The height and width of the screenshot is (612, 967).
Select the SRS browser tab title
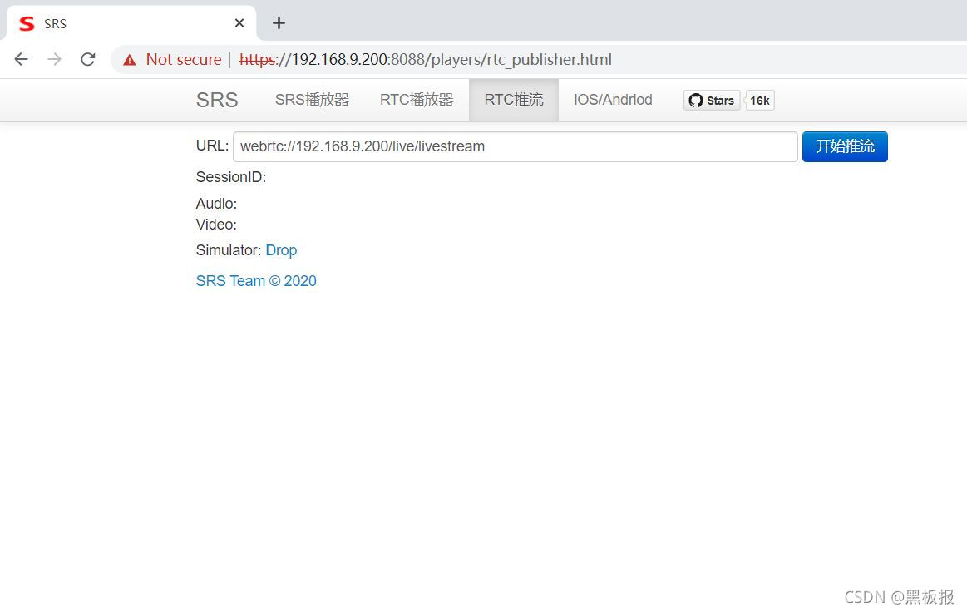tap(55, 24)
